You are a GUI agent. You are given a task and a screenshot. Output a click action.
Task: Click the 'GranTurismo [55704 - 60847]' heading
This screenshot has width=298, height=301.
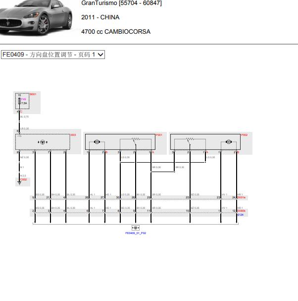(121, 3)
